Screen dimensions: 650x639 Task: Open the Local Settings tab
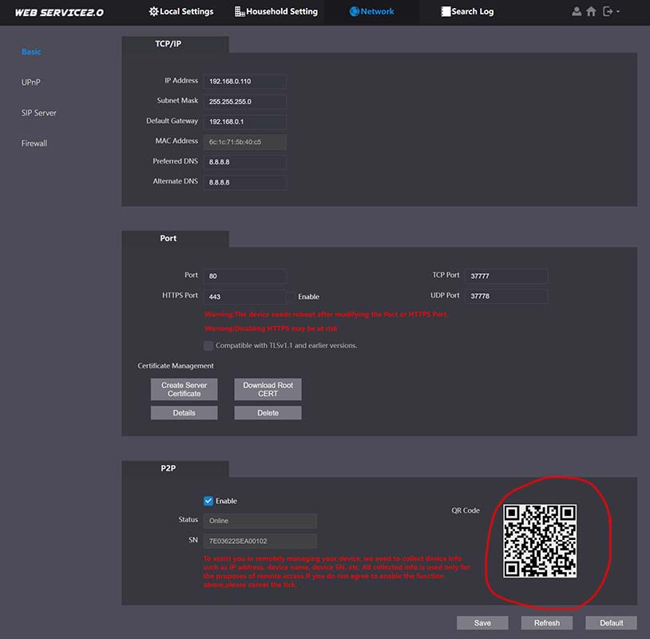pos(181,12)
